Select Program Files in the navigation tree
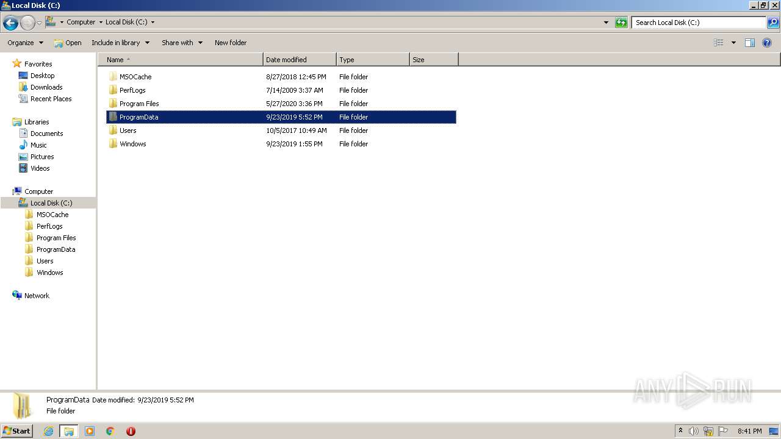The image size is (781, 439). (56, 238)
